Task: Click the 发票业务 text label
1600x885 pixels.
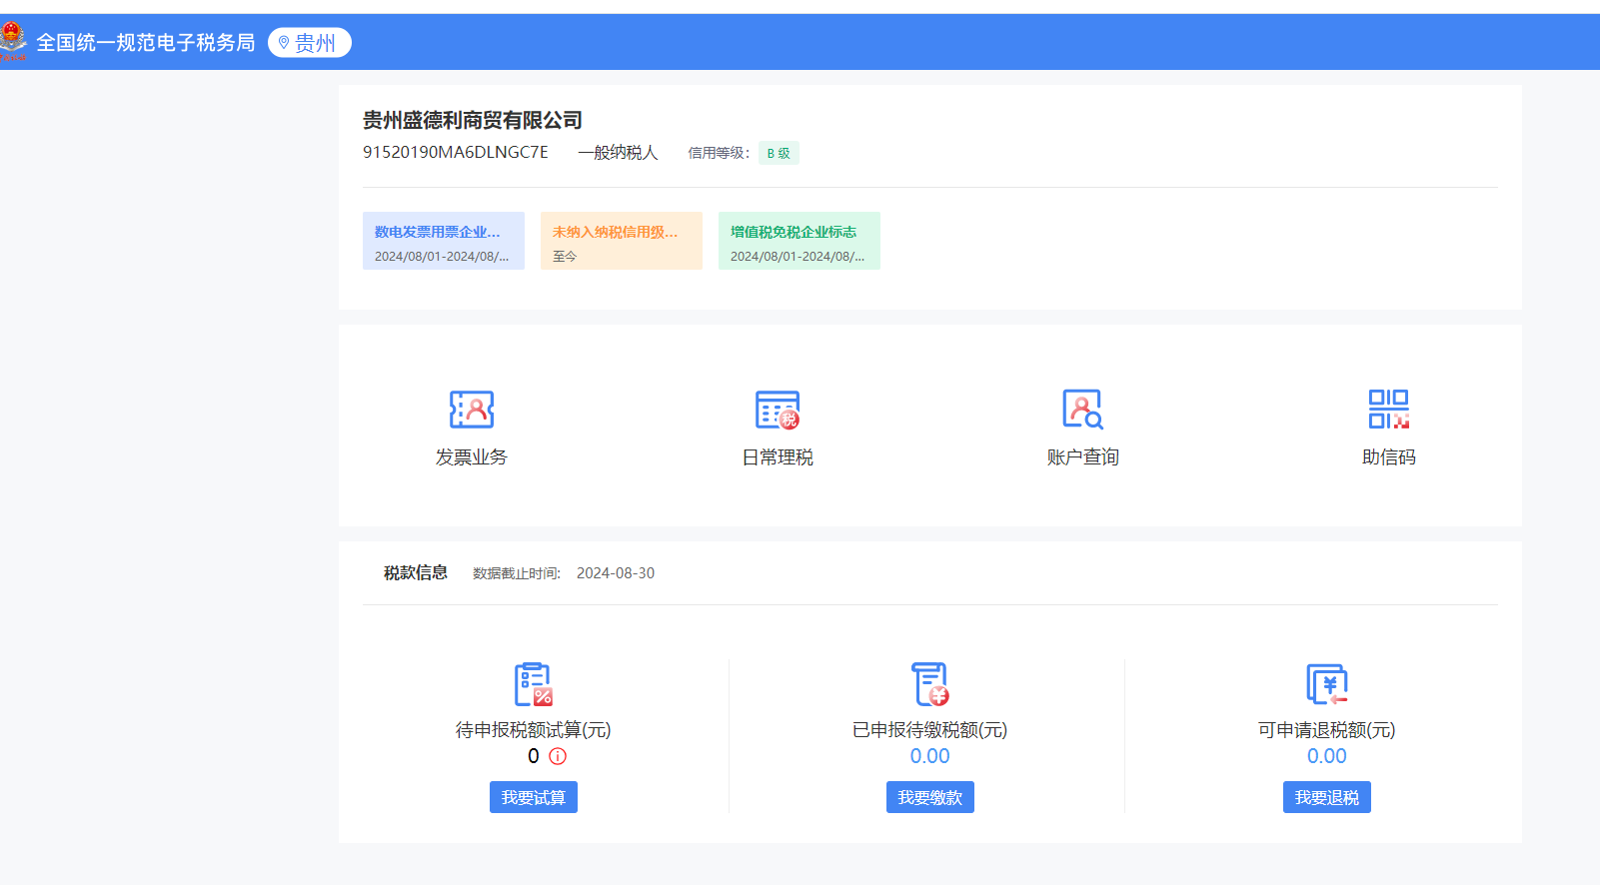Action: 472,457
